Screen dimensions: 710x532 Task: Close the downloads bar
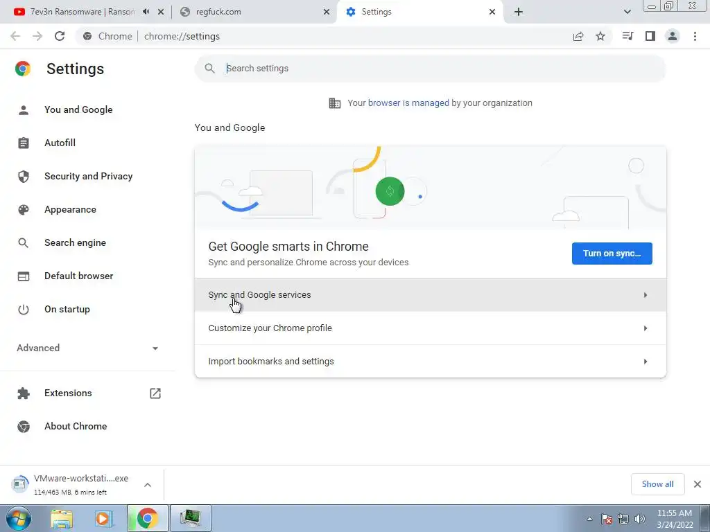[698, 484]
